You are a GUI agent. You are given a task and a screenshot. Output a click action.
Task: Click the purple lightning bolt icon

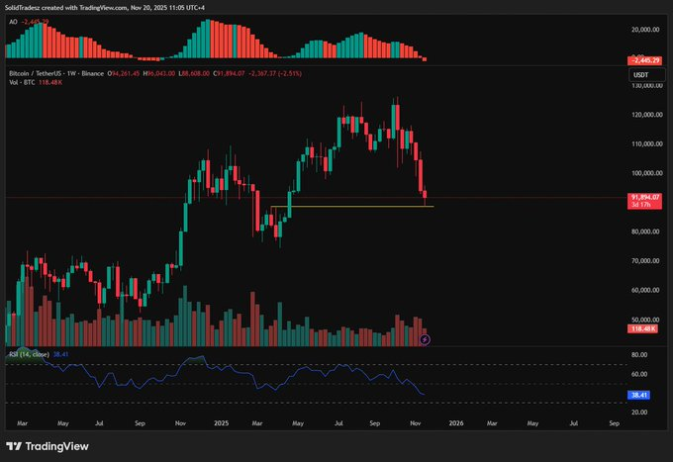pyautogui.click(x=425, y=339)
